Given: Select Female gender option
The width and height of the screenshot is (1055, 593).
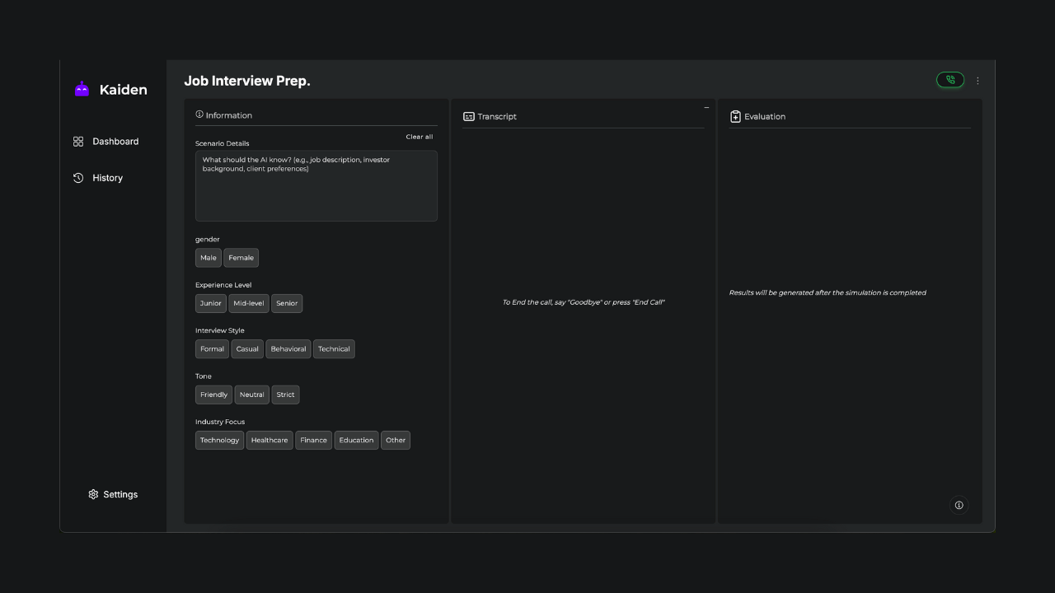Looking at the screenshot, I should 241,258.
